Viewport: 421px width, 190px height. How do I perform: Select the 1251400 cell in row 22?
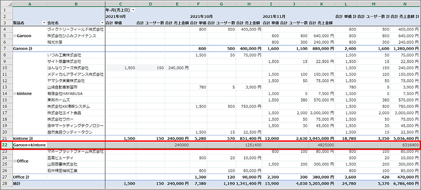coord(249,145)
